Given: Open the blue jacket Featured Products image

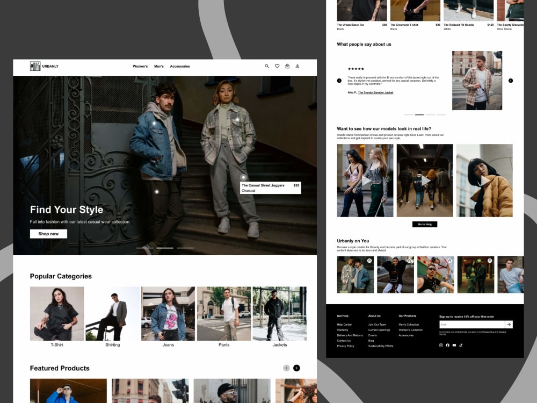Looking at the screenshot, I should 68,391.
